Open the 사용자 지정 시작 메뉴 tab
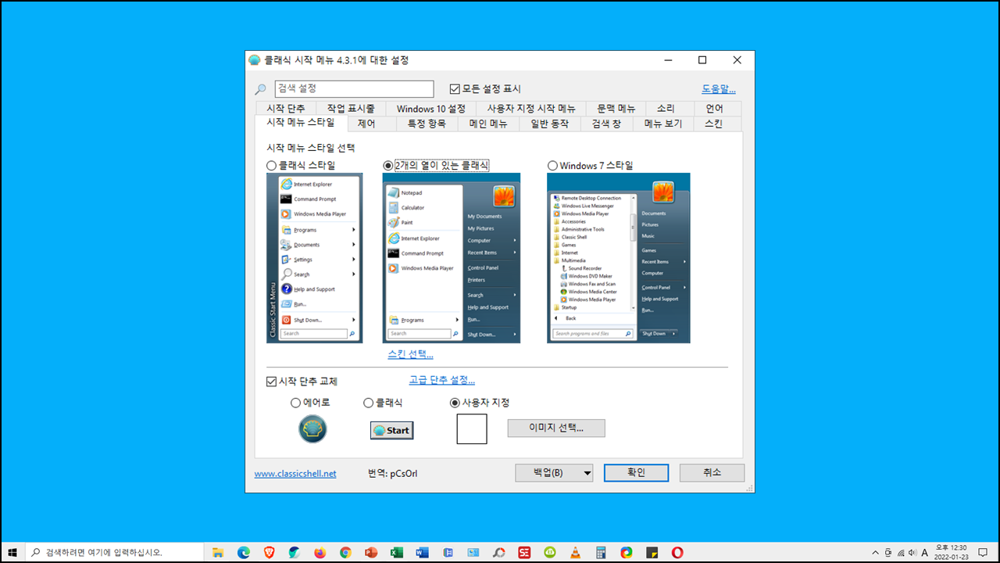The width and height of the screenshot is (1000, 563). coord(531,109)
